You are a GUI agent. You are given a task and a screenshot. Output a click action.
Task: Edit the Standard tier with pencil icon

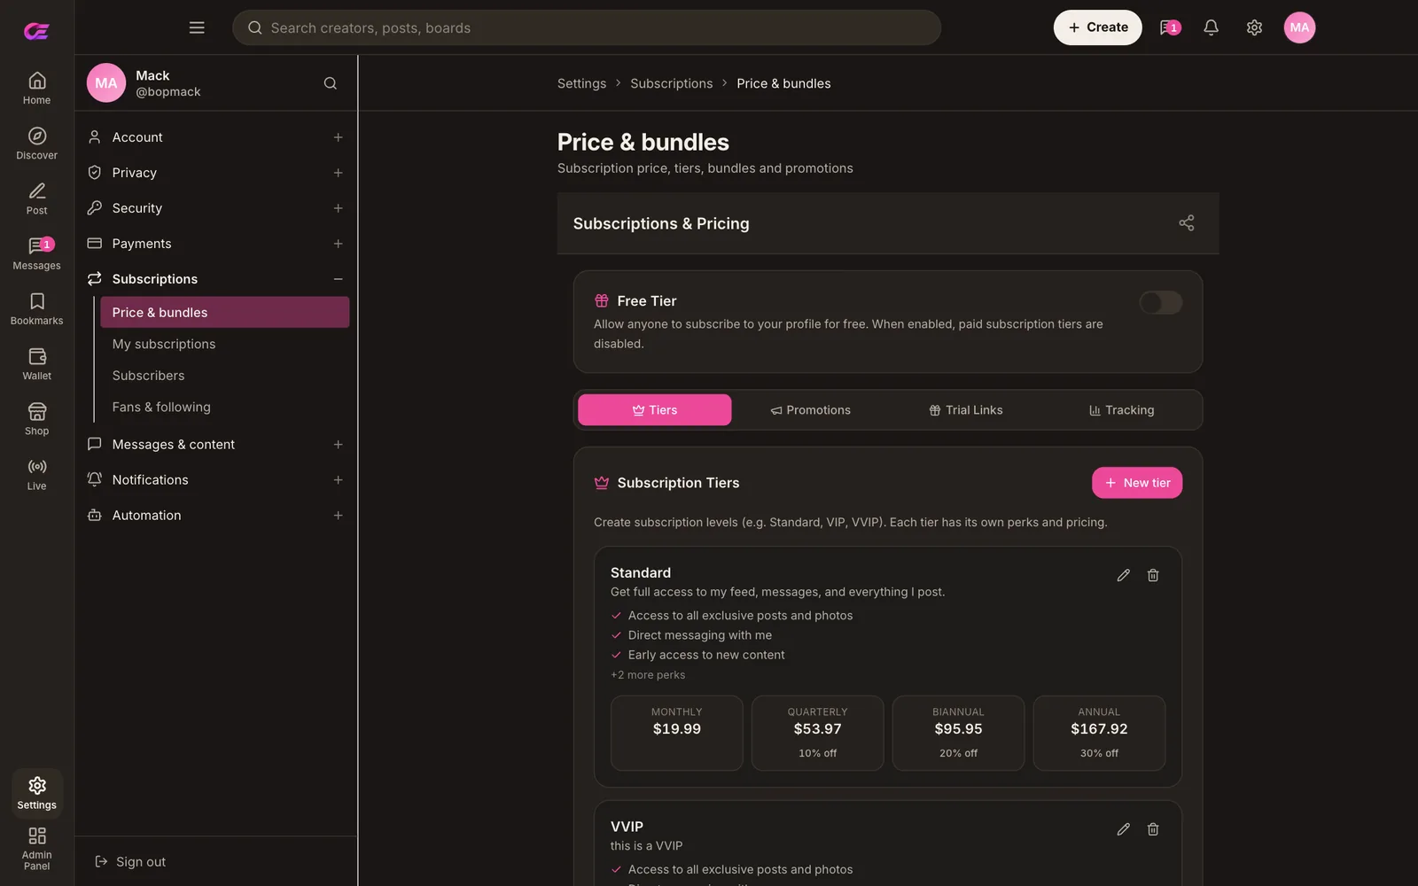click(1123, 575)
